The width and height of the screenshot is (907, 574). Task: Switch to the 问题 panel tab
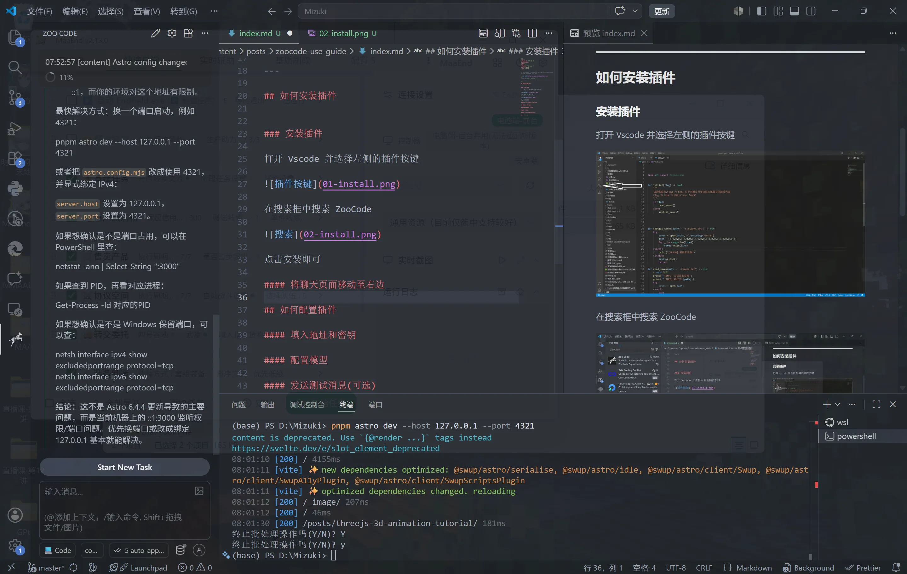[238, 404]
